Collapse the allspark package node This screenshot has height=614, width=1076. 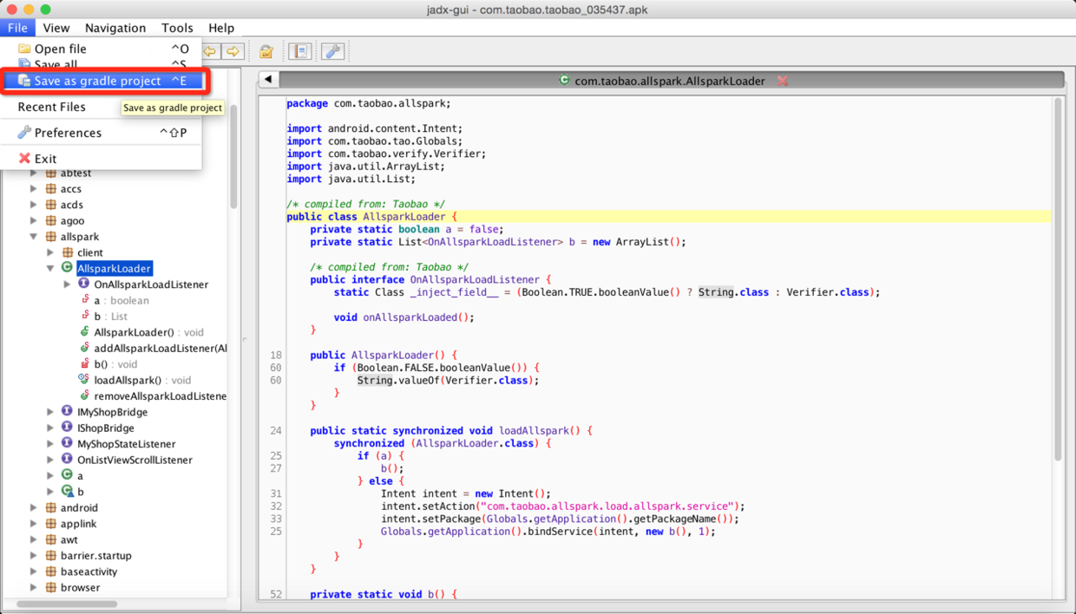point(34,237)
